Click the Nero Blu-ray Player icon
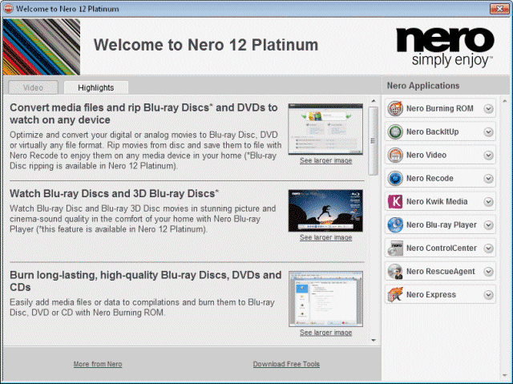The image size is (513, 384). click(x=395, y=224)
